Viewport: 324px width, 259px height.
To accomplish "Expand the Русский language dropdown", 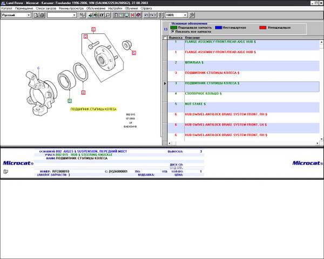I will tap(29, 15).
